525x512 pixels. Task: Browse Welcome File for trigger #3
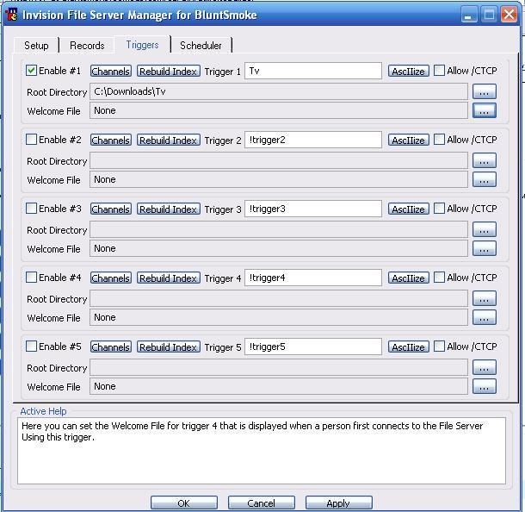pos(485,248)
